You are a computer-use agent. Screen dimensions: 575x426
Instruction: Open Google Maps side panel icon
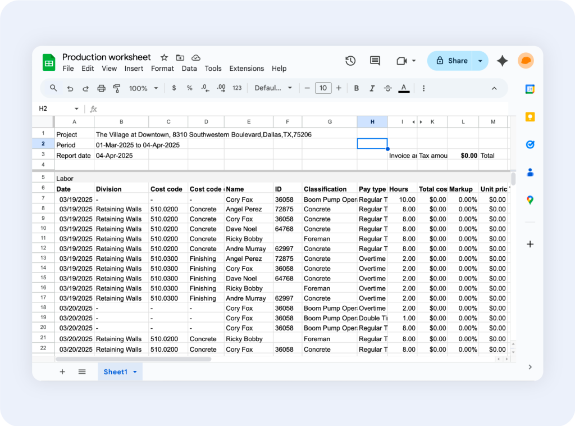(x=530, y=200)
